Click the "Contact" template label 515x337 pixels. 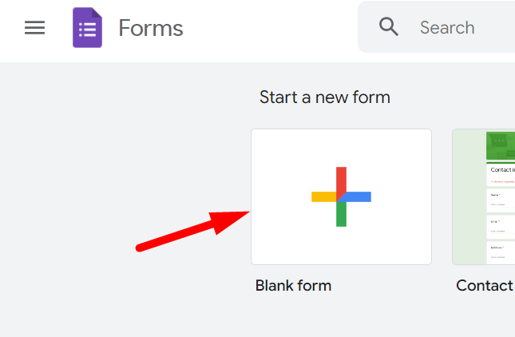tap(484, 285)
